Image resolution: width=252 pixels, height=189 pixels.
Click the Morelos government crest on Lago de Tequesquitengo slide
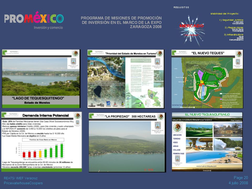click(x=73, y=63)
